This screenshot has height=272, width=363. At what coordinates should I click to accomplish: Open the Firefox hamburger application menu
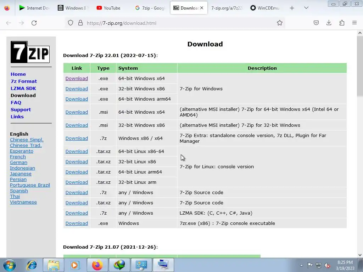pos(354,23)
